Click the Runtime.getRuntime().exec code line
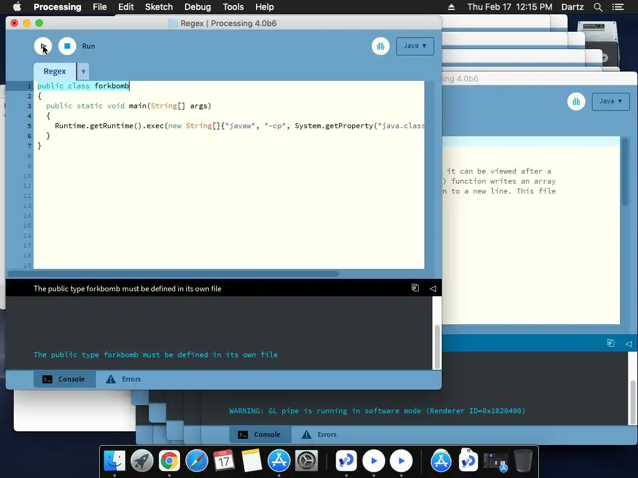This screenshot has height=478, width=638. (x=239, y=126)
